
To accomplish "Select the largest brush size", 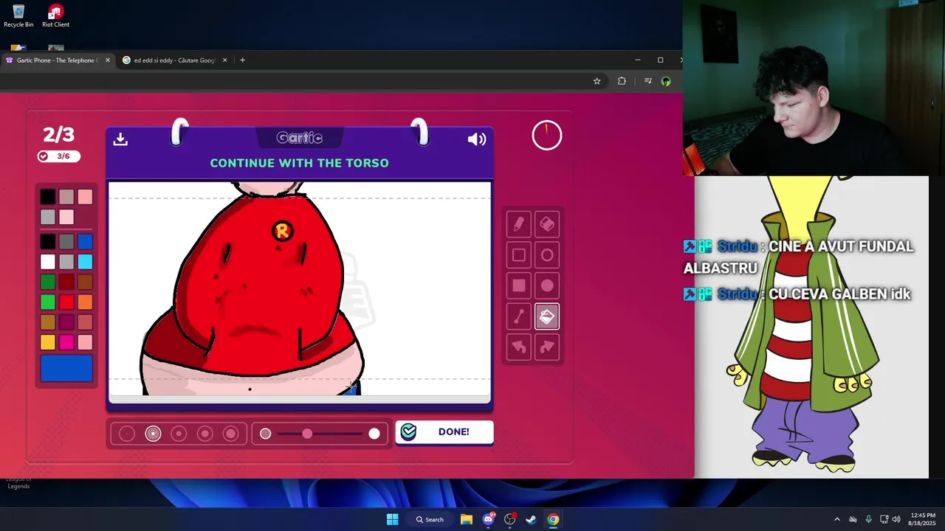I will pyautogui.click(x=231, y=434).
